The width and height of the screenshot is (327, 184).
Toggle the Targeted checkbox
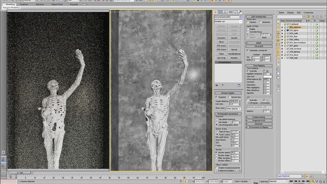[217, 97]
